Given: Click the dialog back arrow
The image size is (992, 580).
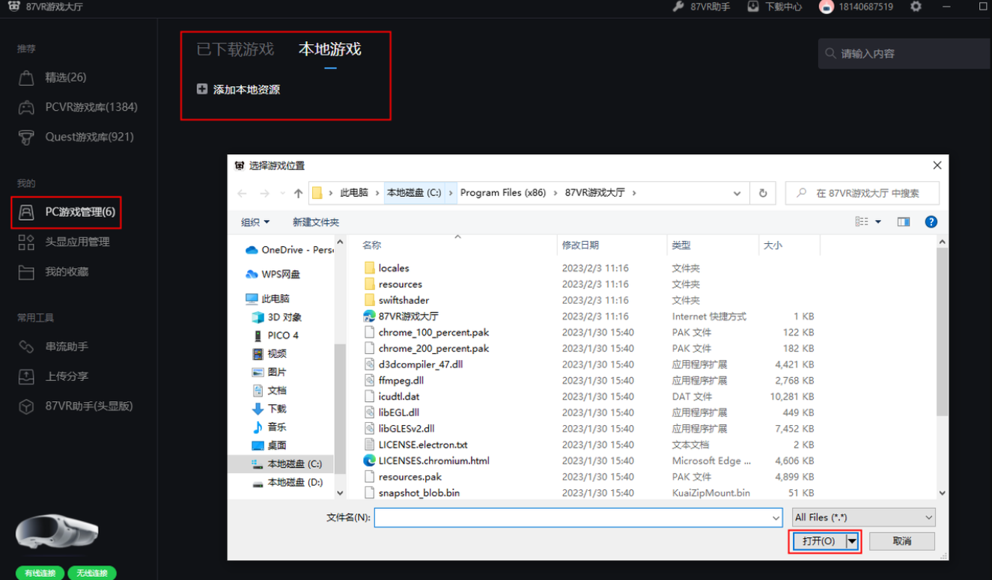Looking at the screenshot, I should click(x=242, y=193).
